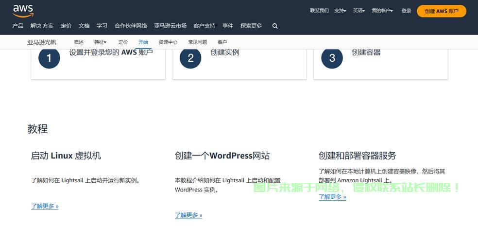Image resolution: width=478 pixels, height=243 pixels.
Task: Switch to the 概述 tab
Action: click(x=79, y=42)
